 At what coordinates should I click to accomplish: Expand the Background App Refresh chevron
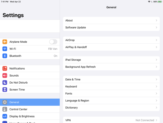pos(156,67)
